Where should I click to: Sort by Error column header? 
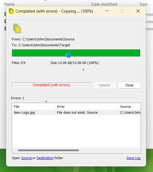point(87,106)
